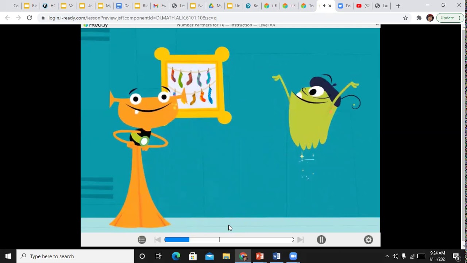
Task: View site lock information
Action: click(x=43, y=18)
